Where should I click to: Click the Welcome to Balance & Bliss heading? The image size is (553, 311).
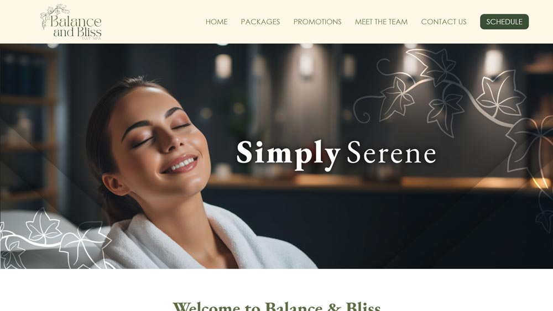(276, 305)
